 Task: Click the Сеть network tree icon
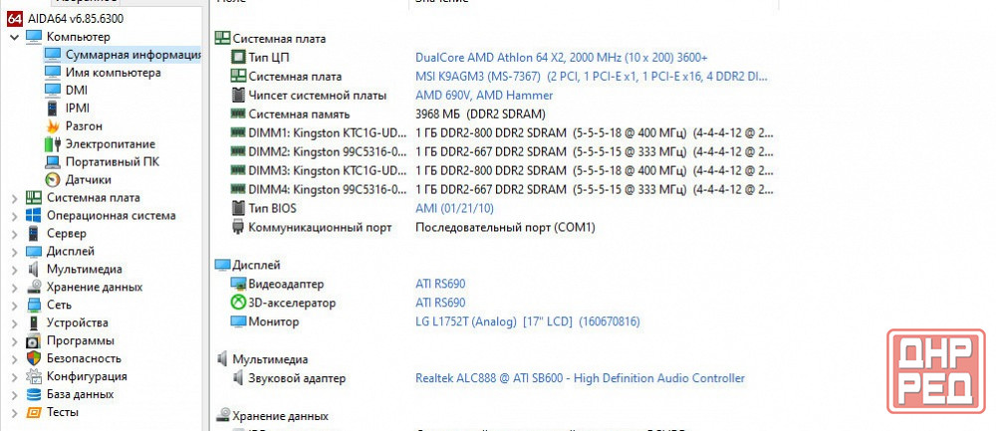[34, 305]
